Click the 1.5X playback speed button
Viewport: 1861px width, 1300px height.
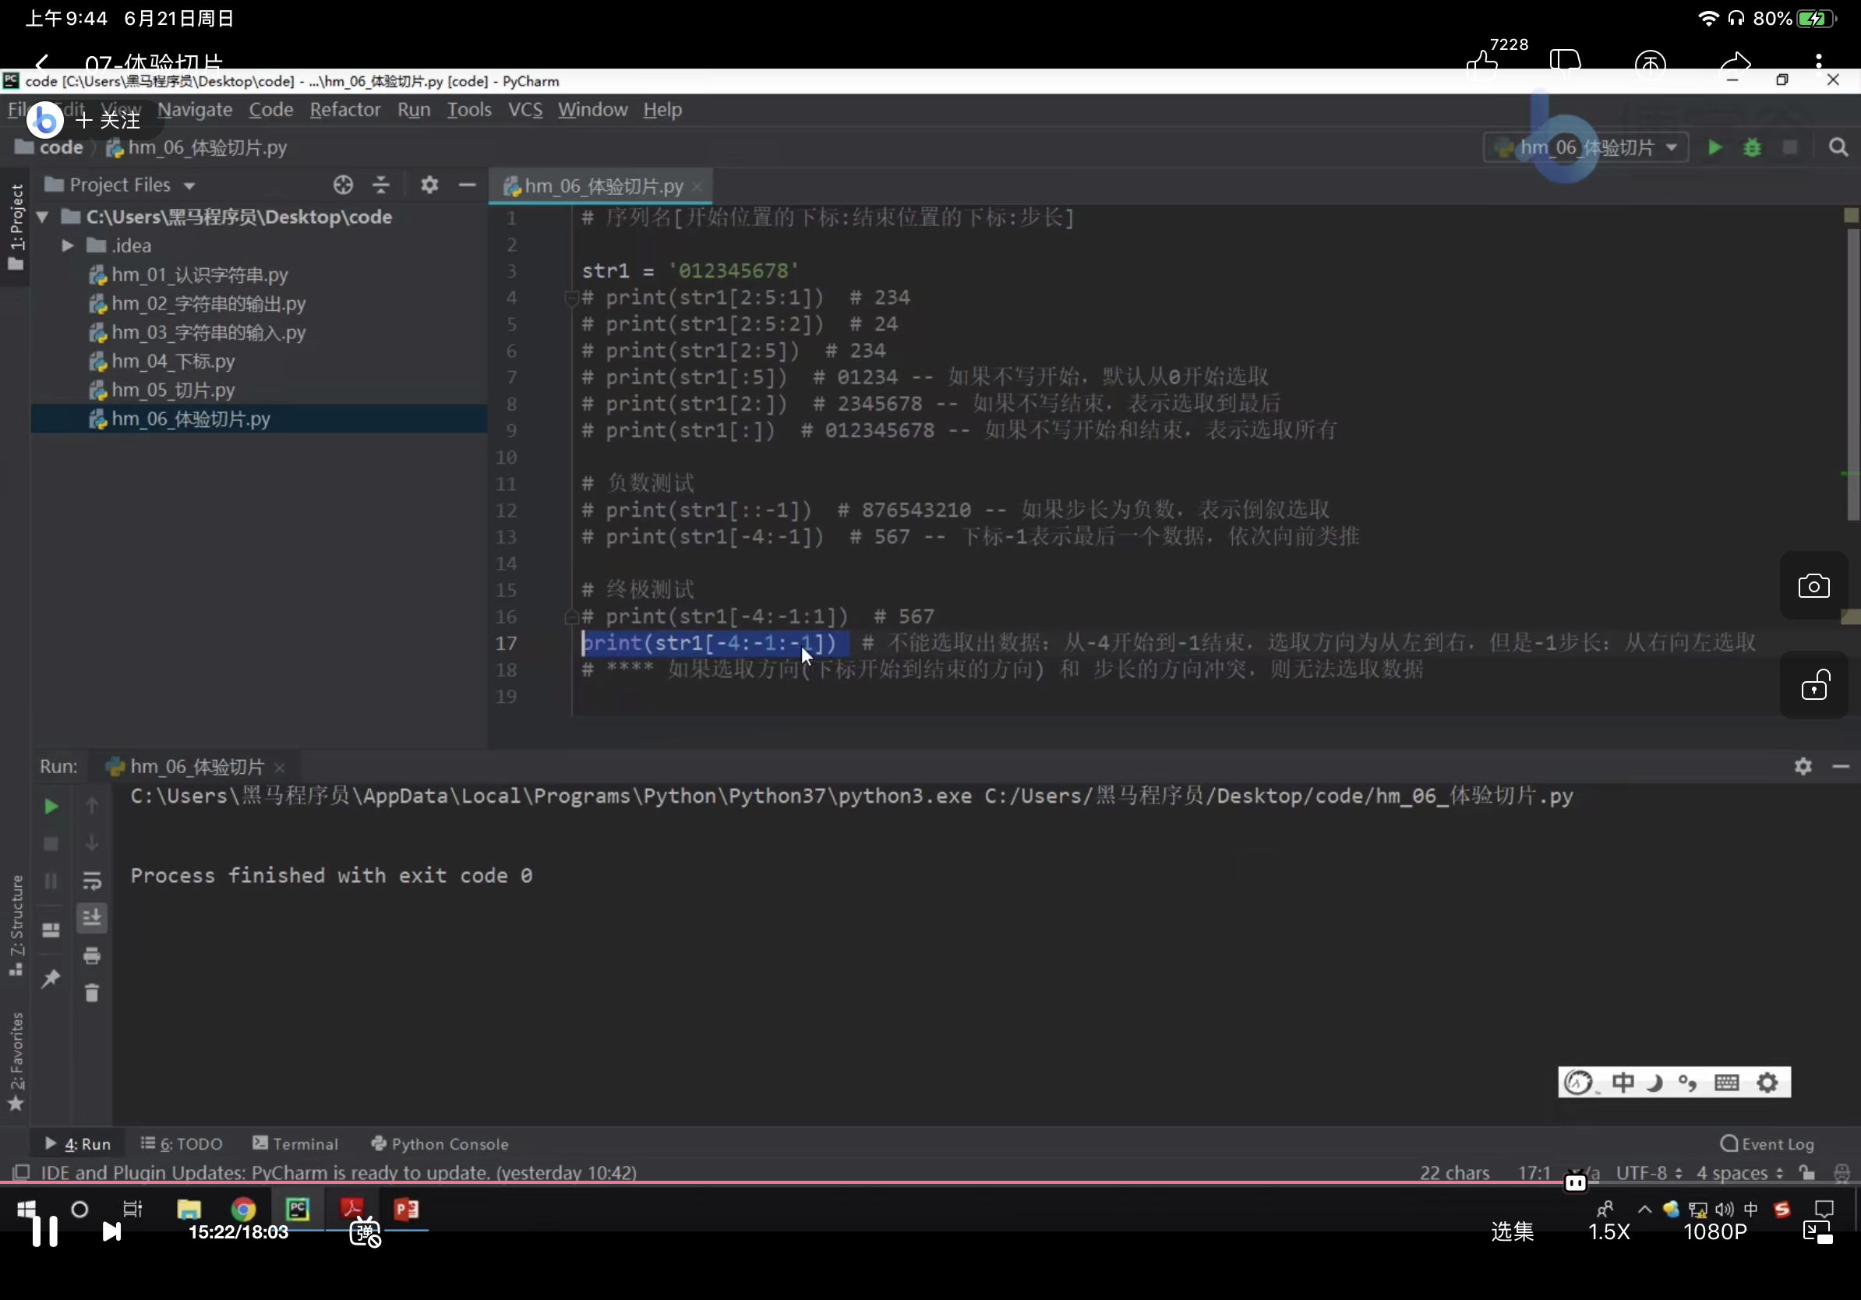1608,1231
